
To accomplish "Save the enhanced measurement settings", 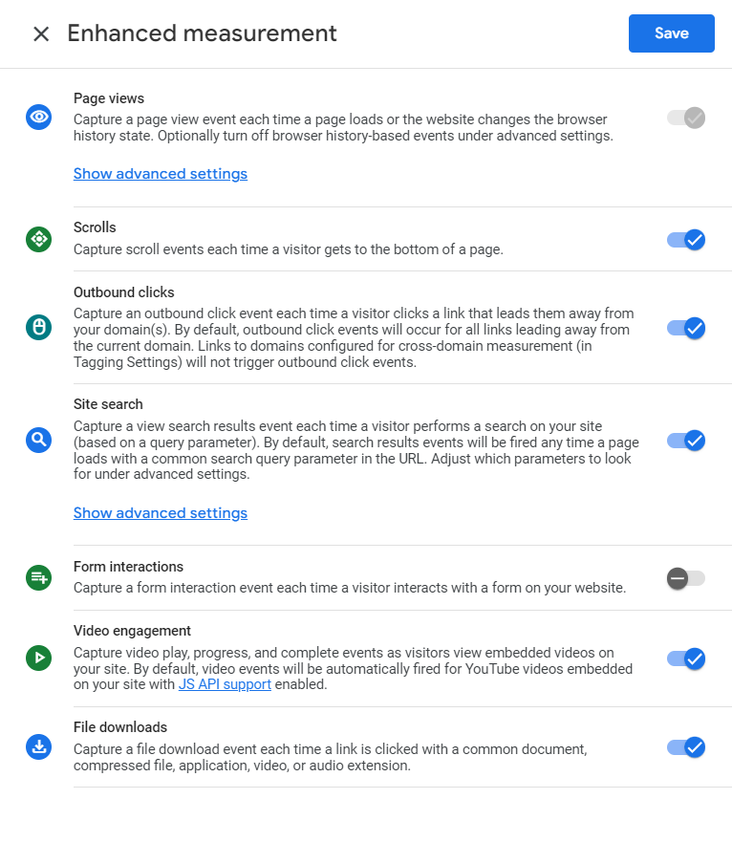I will [x=671, y=33].
